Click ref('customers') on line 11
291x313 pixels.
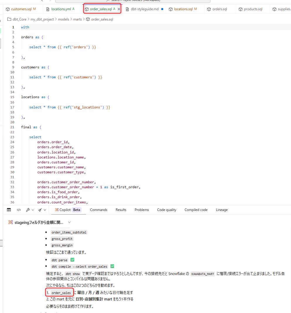point(80,77)
